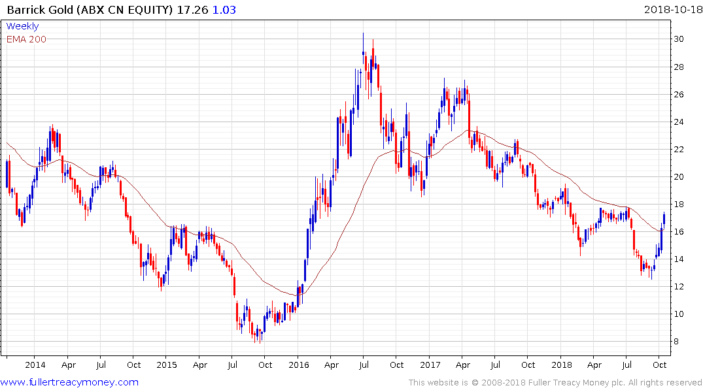Click the 12 price axis label

(679, 287)
